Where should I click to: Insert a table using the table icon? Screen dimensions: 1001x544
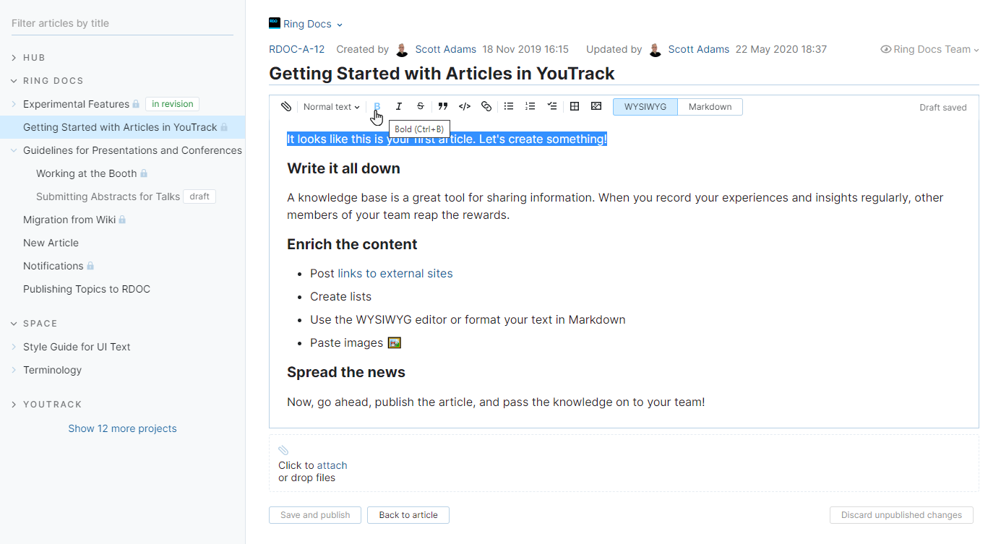[x=575, y=107]
